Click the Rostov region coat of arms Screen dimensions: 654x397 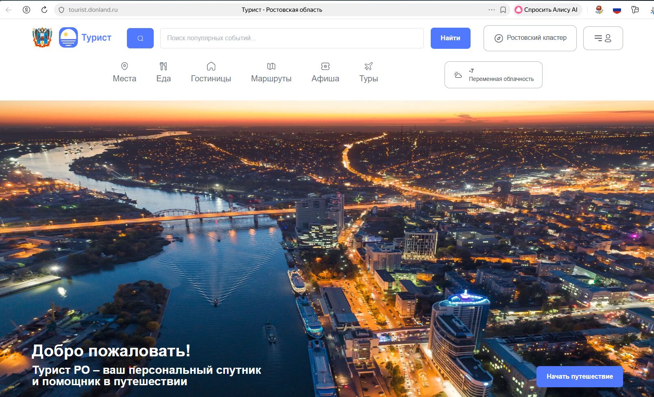click(42, 37)
